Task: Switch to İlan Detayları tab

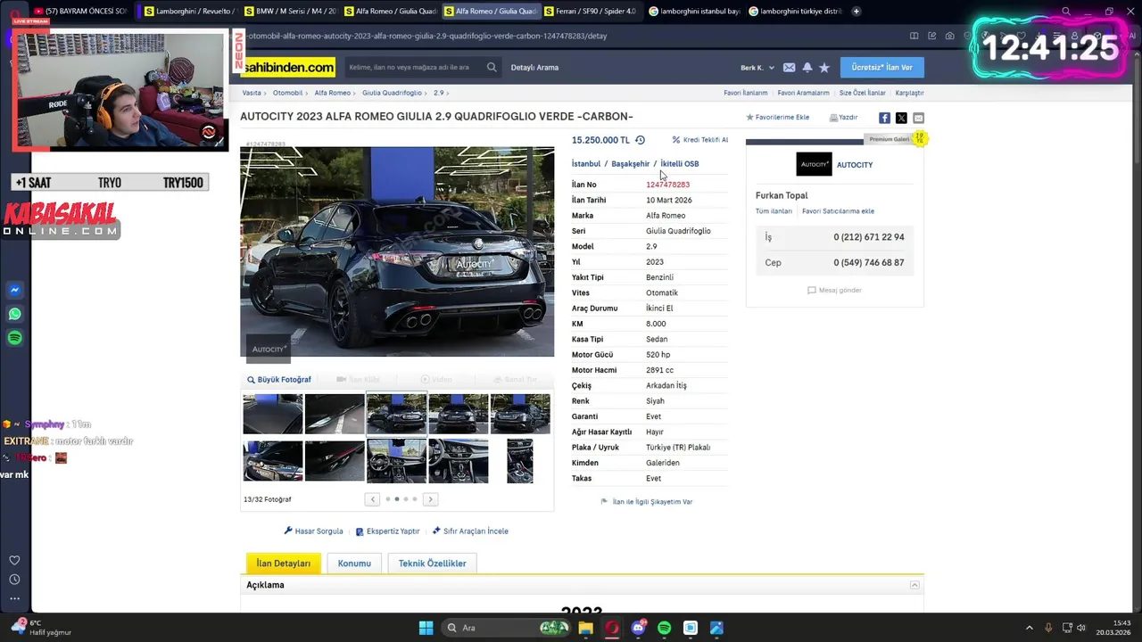Action: tap(284, 564)
